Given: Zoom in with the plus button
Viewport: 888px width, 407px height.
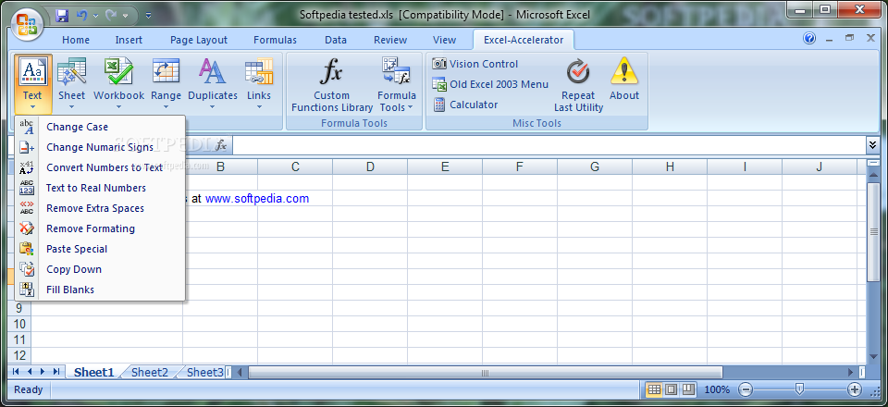Looking at the screenshot, I should pos(854,389).
